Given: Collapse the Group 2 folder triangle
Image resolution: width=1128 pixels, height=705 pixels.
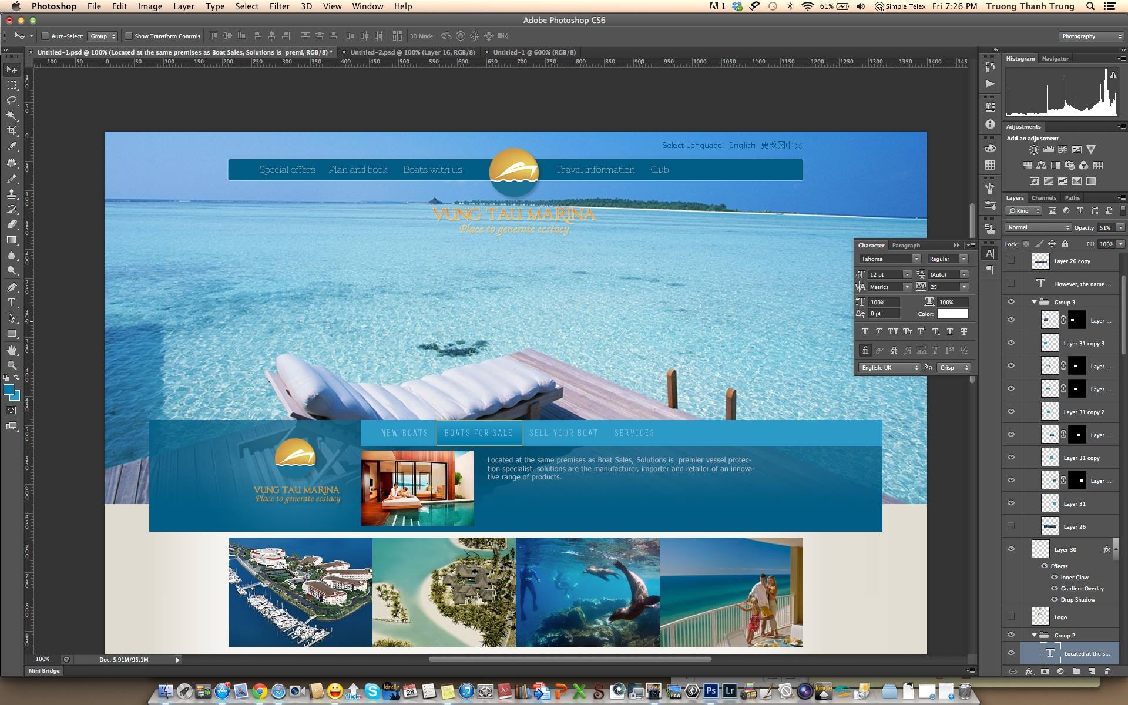Looking at the screenshot, I should click(1034, 635).
